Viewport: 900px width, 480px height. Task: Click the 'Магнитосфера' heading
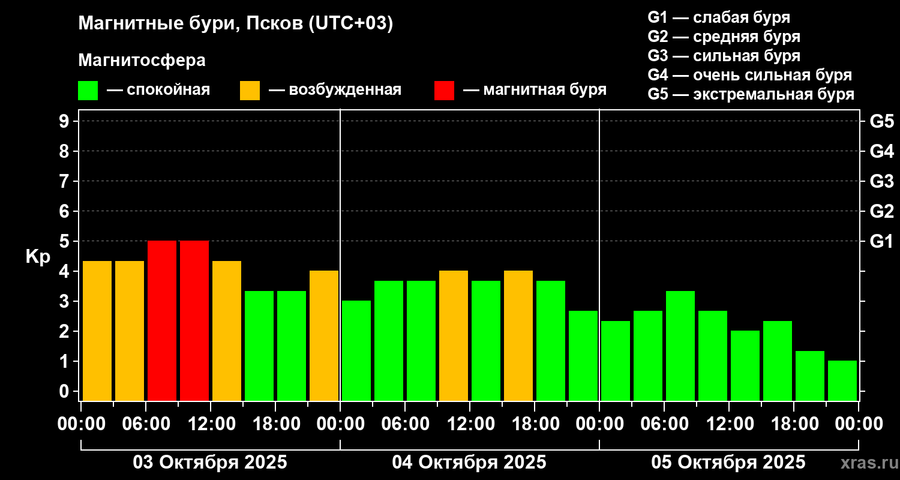click(142, 61)
